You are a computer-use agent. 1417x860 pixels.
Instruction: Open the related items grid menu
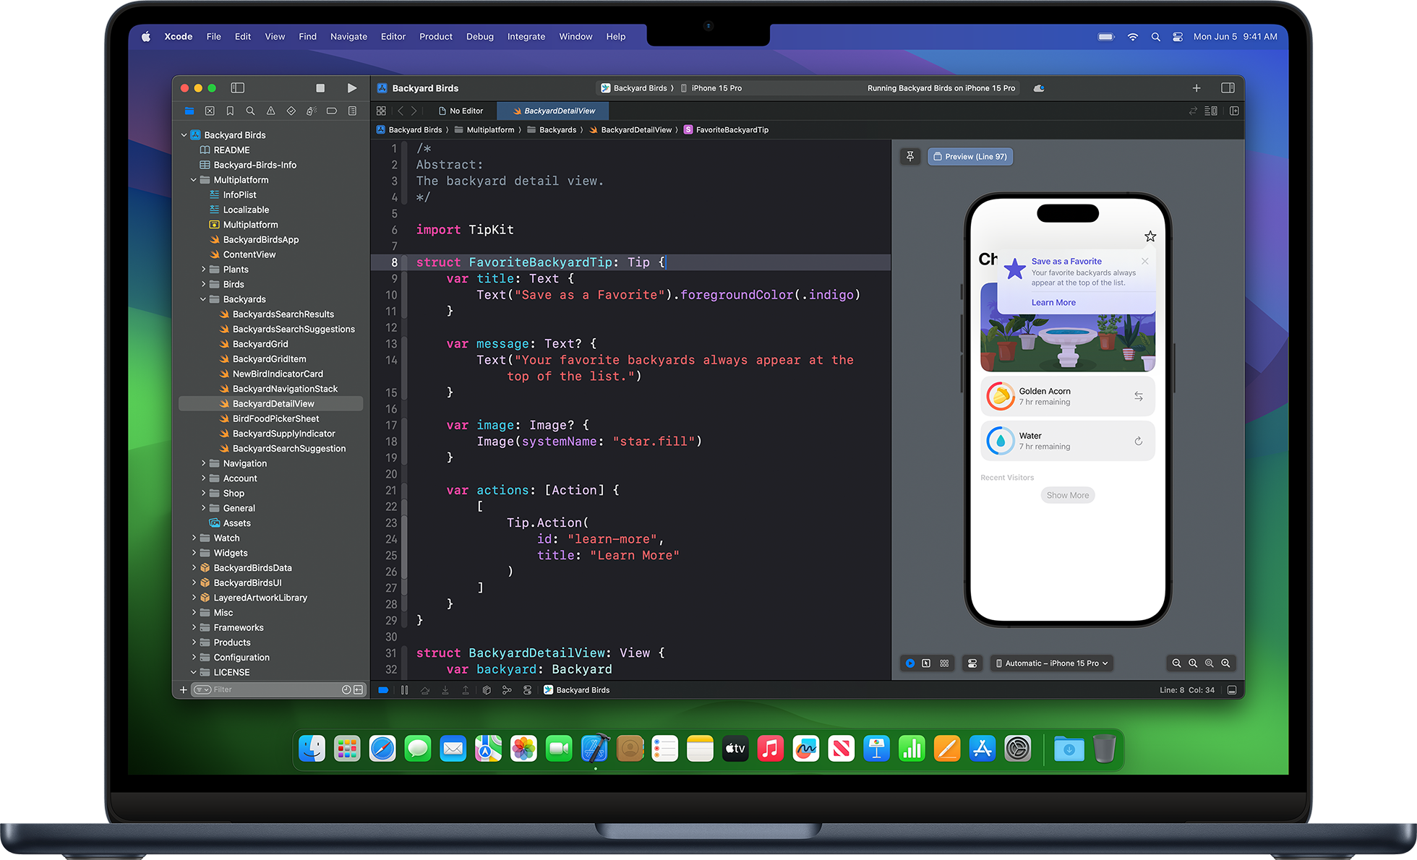click(x=381, y=111)
